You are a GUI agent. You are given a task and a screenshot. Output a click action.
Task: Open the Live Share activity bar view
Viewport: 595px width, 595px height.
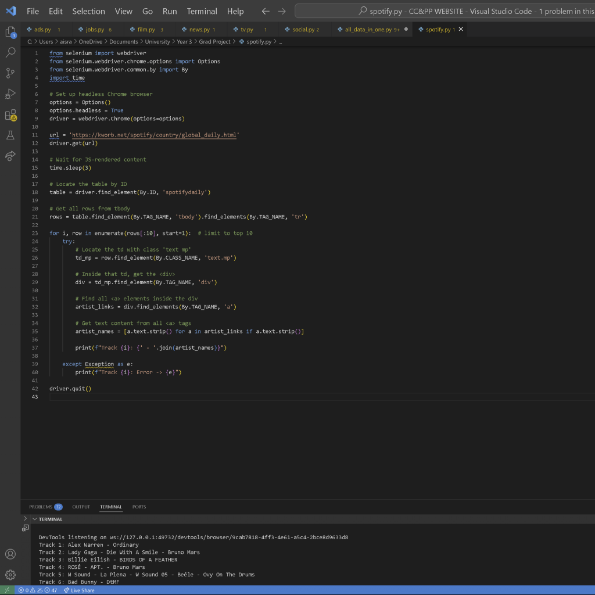(10, 156)
